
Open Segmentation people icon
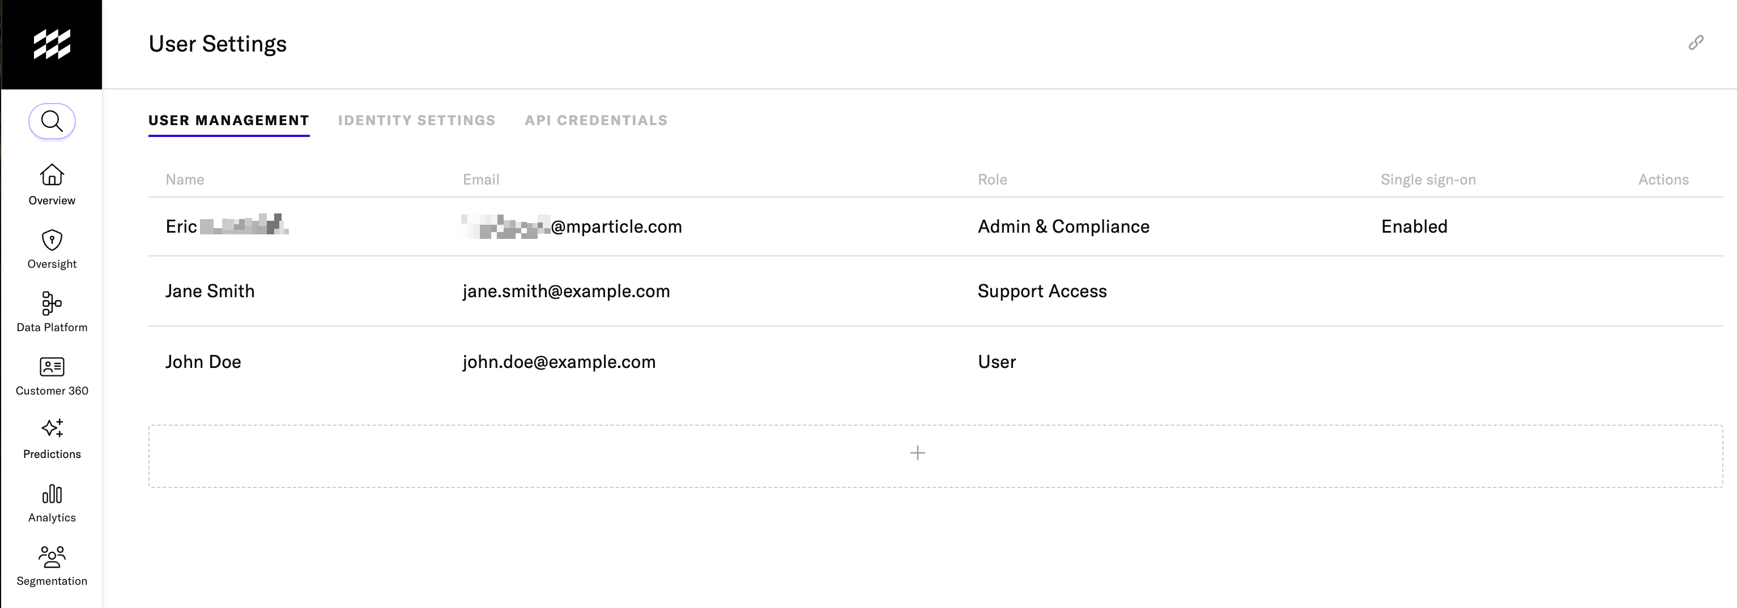(52, 557)
